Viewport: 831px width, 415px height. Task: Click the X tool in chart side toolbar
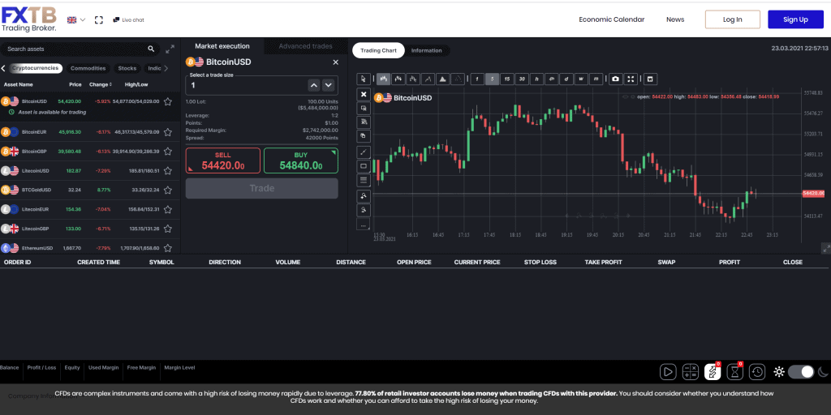(363, 94)
